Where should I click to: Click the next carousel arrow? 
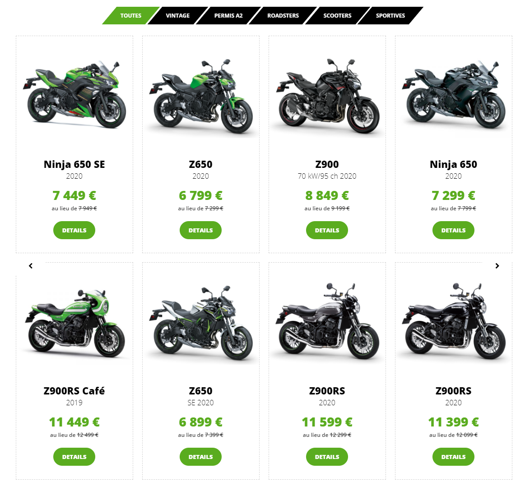coord(497,266)
